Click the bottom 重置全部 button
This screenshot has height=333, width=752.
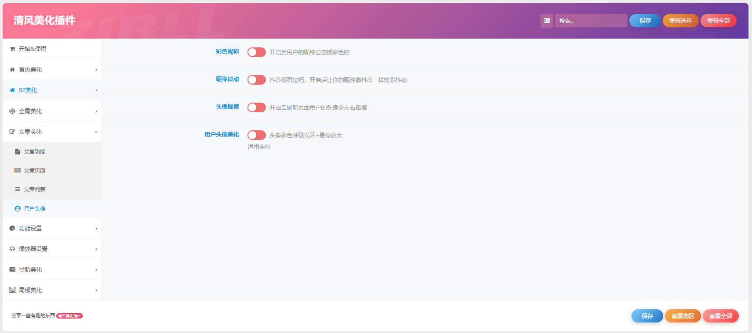pyautogui.click(x=720, y=316)
